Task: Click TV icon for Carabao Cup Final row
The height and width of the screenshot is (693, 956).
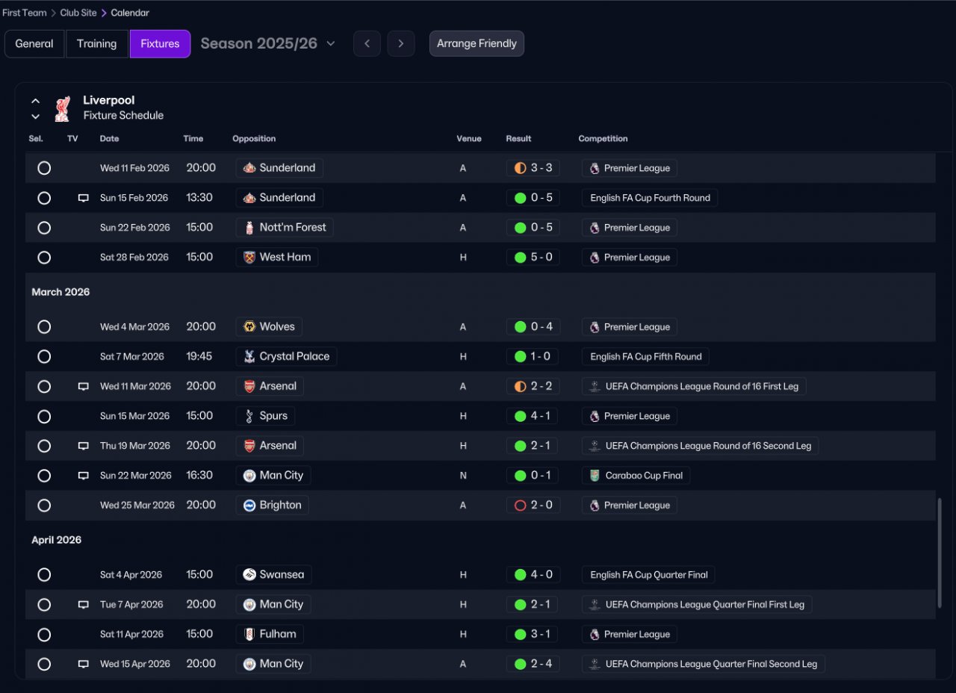Action: 84,476
